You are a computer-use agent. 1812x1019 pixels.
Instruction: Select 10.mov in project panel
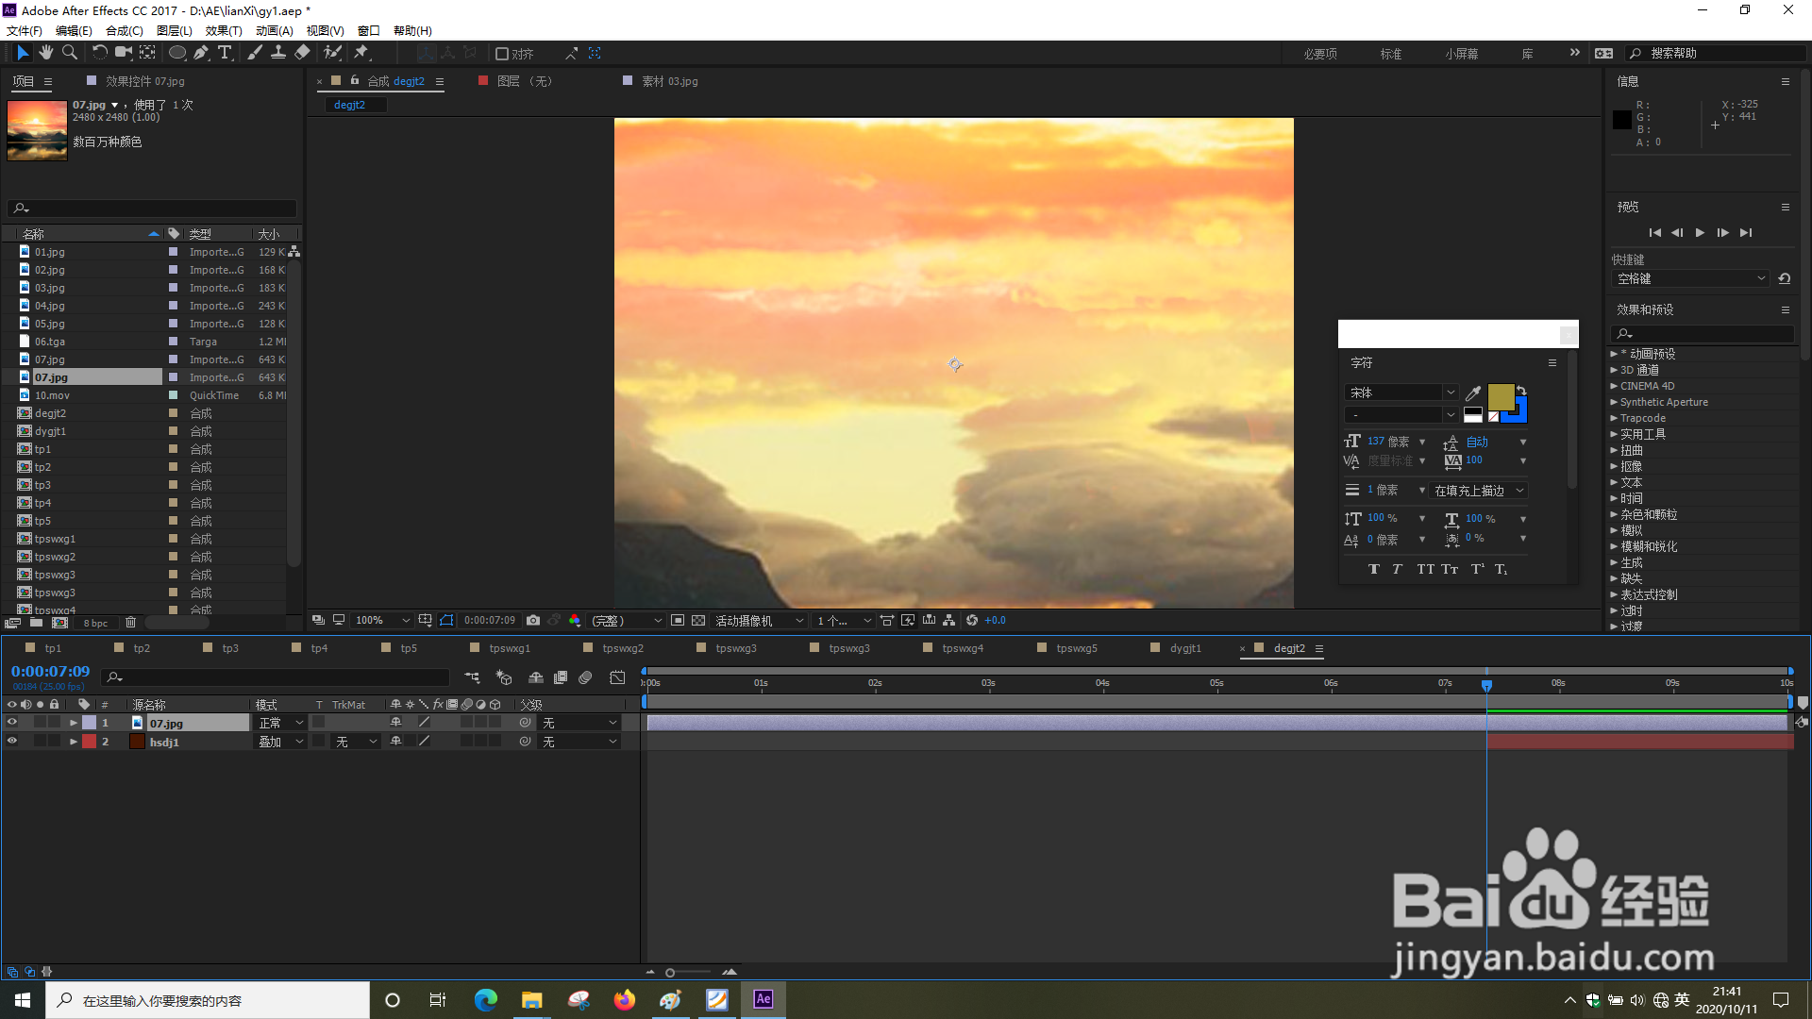click(x=53, y=395)
